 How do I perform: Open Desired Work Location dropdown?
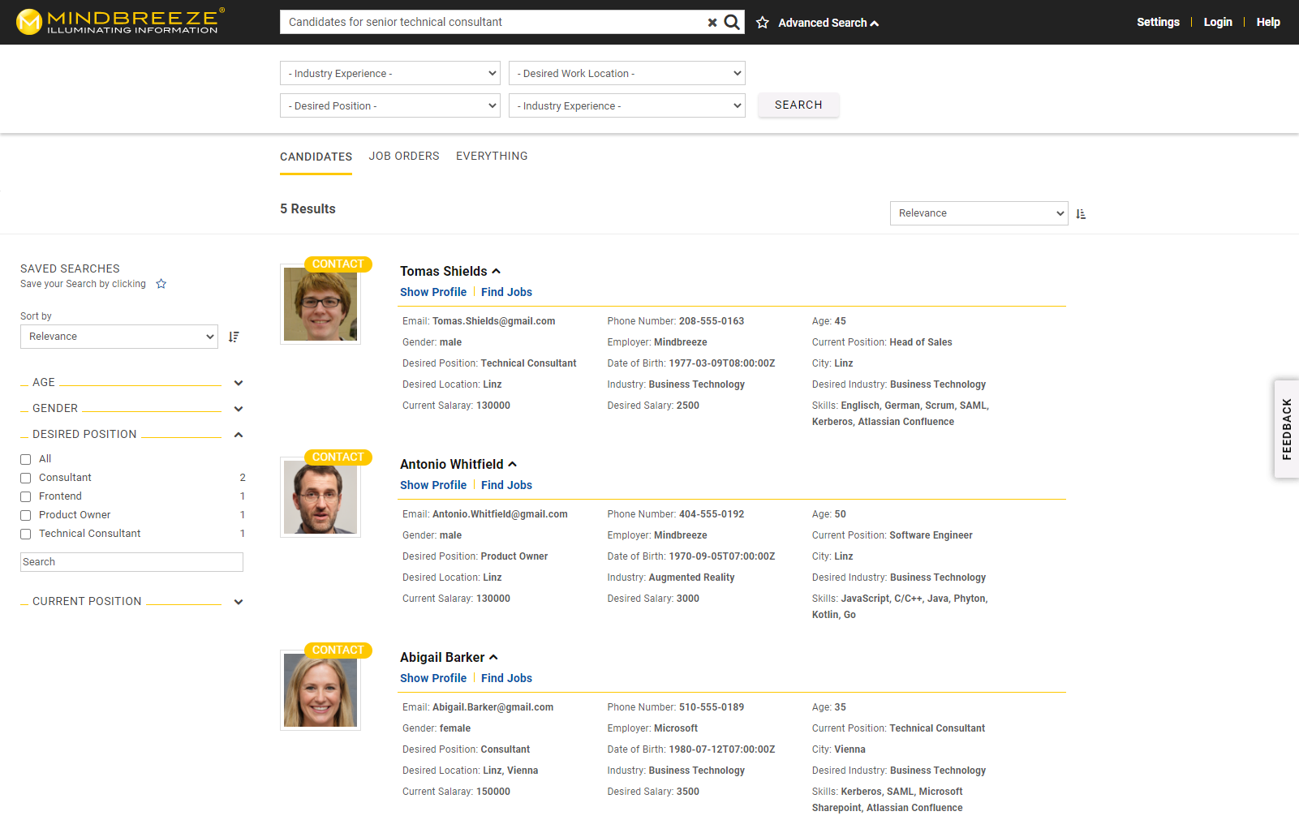[627, 73]
